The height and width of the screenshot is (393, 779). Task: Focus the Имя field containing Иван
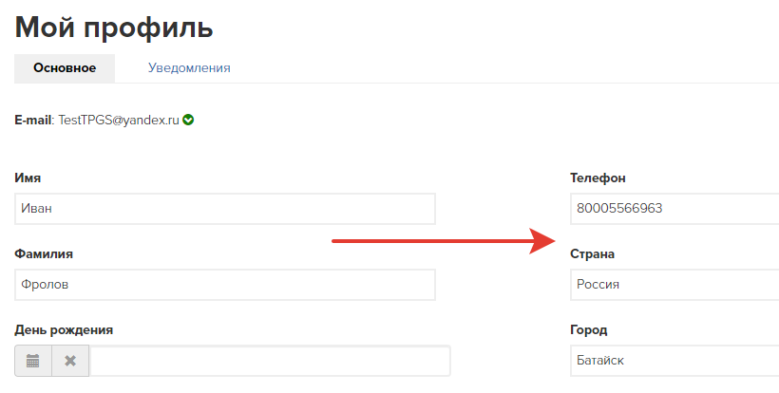(225, 209)
